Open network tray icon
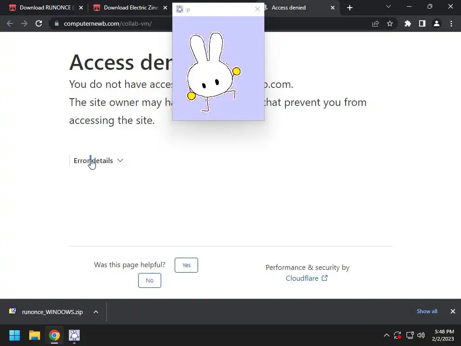Image resolution: width=461 pixels, height=346 pixels. [x=410, y=335]
